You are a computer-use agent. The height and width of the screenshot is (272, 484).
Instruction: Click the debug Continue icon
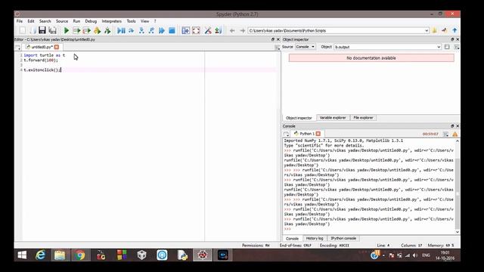tap(162, 30)
